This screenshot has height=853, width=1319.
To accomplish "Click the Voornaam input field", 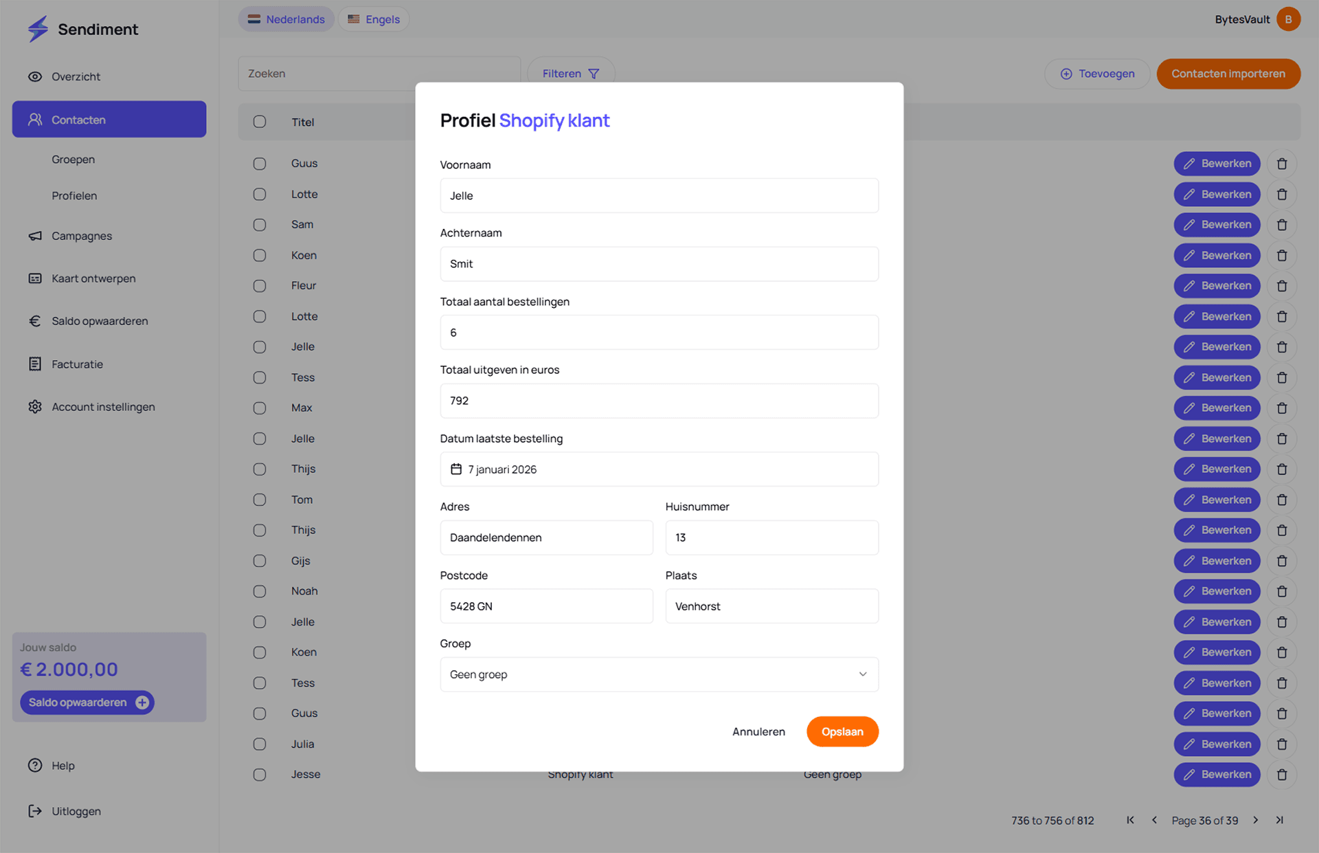I will click(658, 196).
